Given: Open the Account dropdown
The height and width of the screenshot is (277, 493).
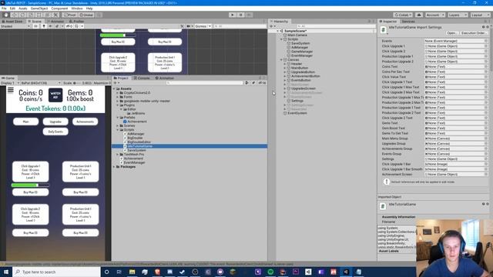Looking at the screenshot, I should pos(434,15).
